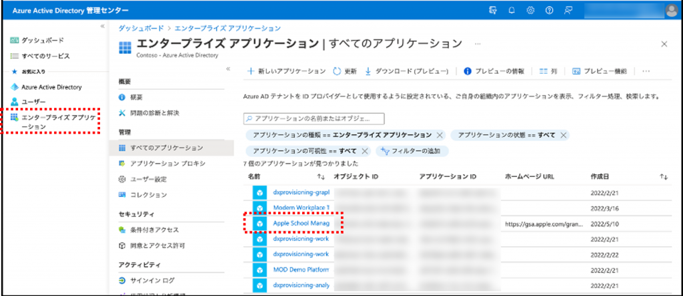Click Modern Workplace app icon
The width and height of the screenshot is (683, 296).
coord(259,208)
